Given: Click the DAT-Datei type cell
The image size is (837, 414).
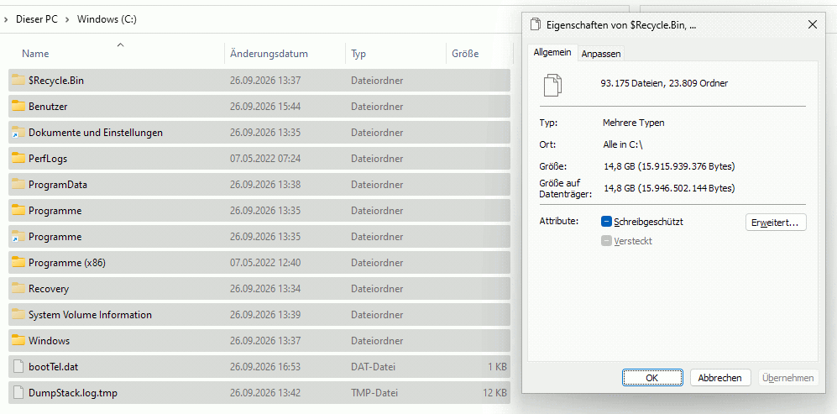Looking at the screenshot, I should 373,367.
